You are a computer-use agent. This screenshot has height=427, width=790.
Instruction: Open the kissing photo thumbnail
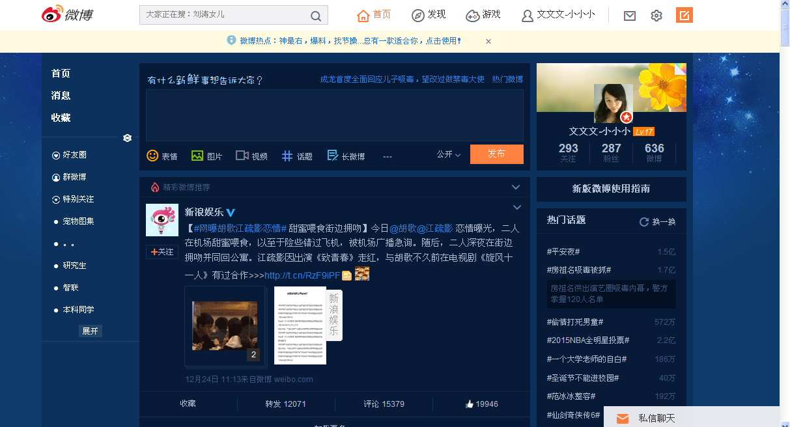coord(225,325)
